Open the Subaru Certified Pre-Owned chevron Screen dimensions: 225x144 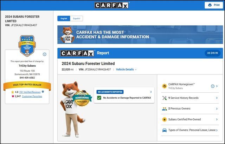point(217,119)
